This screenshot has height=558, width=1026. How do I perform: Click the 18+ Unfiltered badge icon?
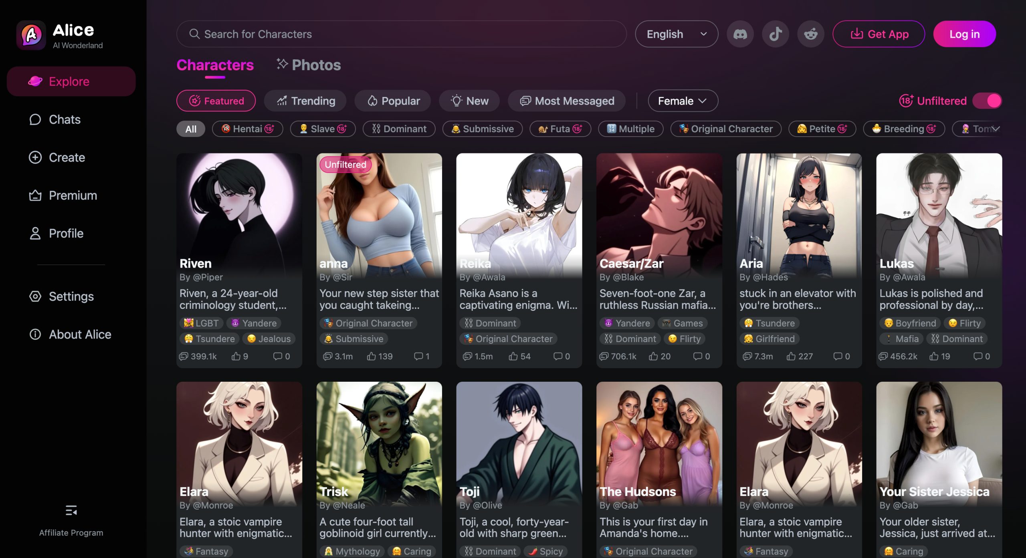(906, 101)
